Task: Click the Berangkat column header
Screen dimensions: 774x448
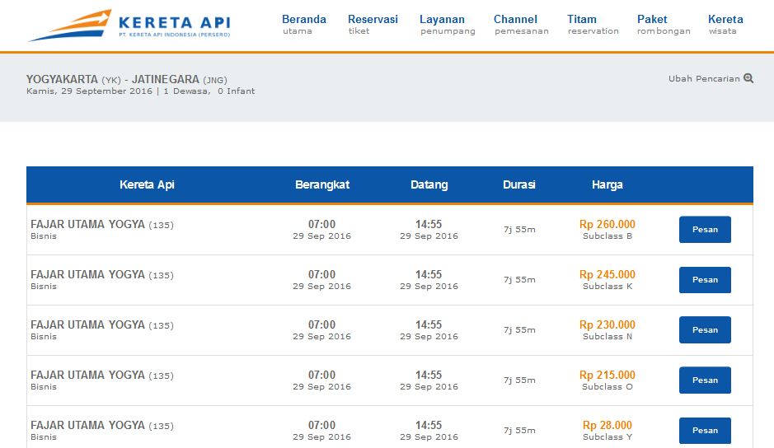Action: click(x=322, y=185)
